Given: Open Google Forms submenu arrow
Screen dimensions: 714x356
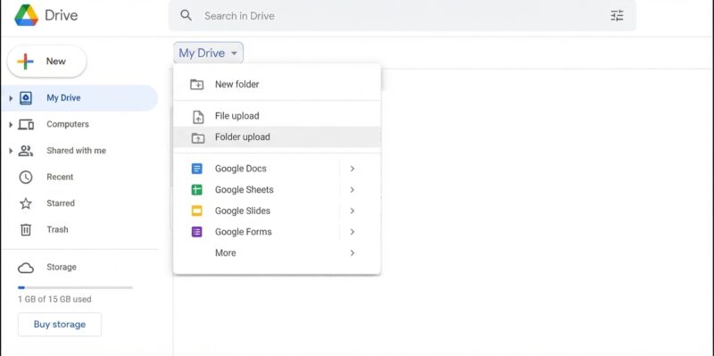Looking at the screenshot, I should point(352,232).
